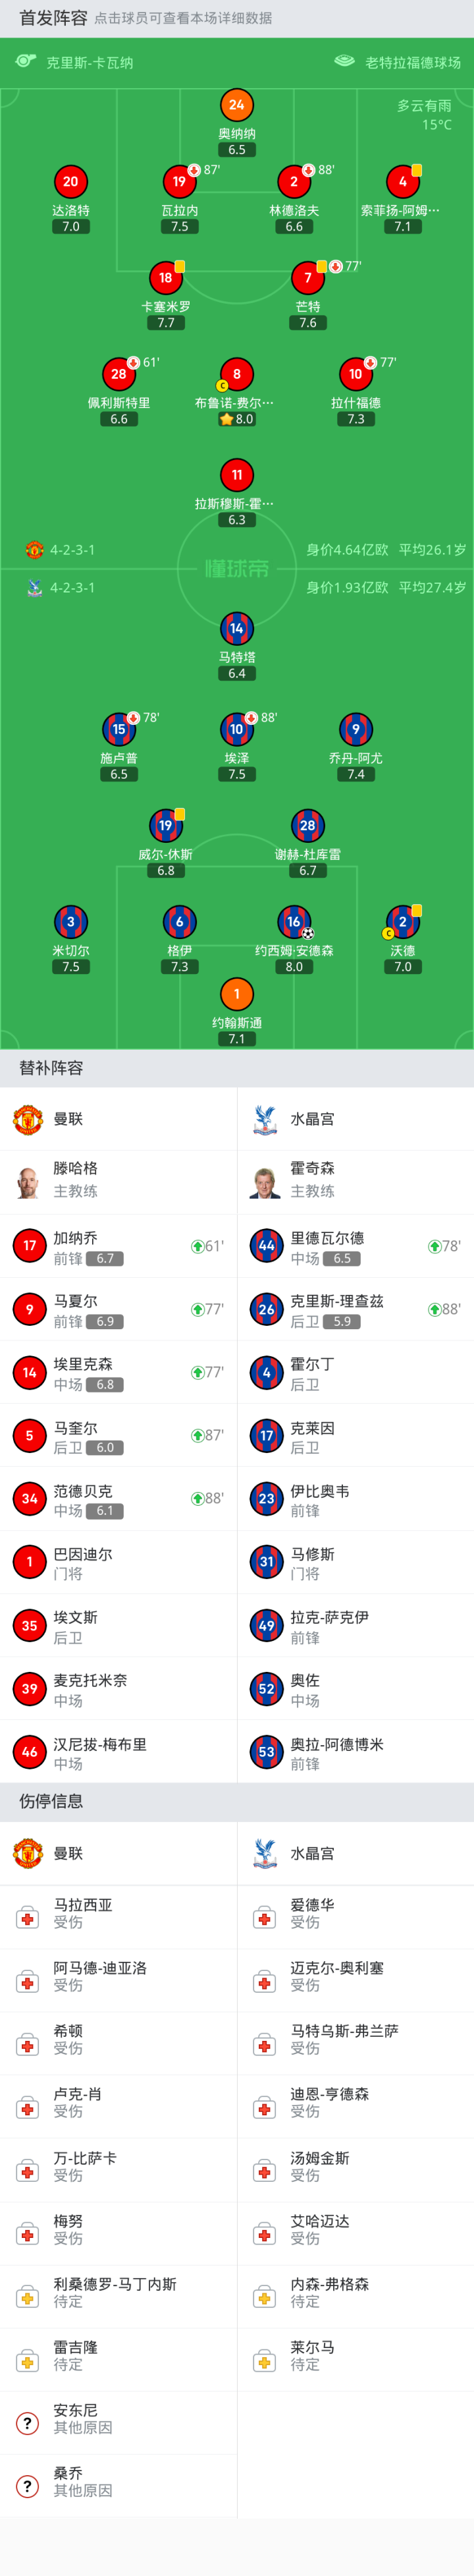The width and height of the screenshot is (474, 2576).
Task: Tap Lisandro Martínez pending injury icon
Action: click(27, 2297)
